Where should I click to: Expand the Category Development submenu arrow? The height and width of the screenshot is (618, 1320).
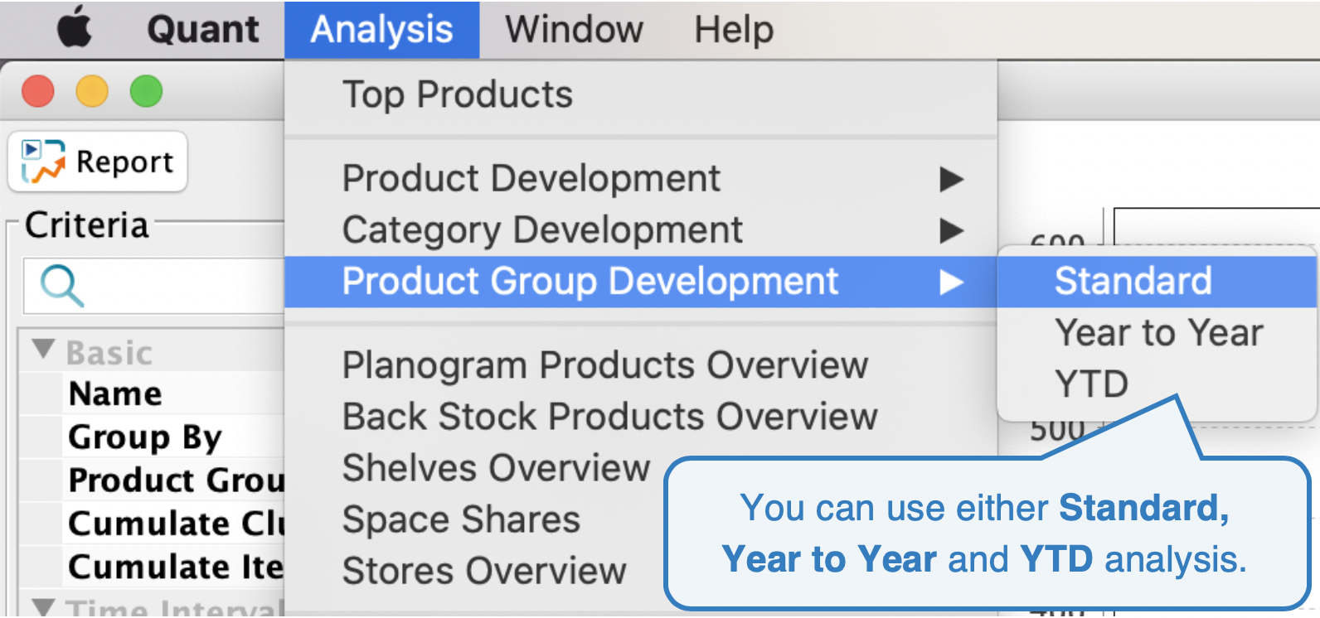pyautogui.click(x=951, y=230)
